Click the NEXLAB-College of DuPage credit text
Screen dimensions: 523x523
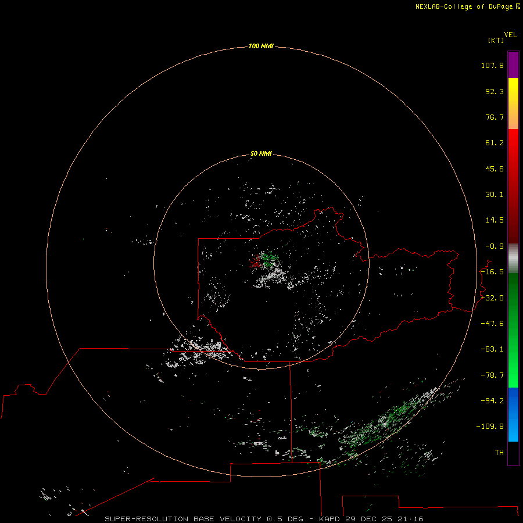point(464,6)
